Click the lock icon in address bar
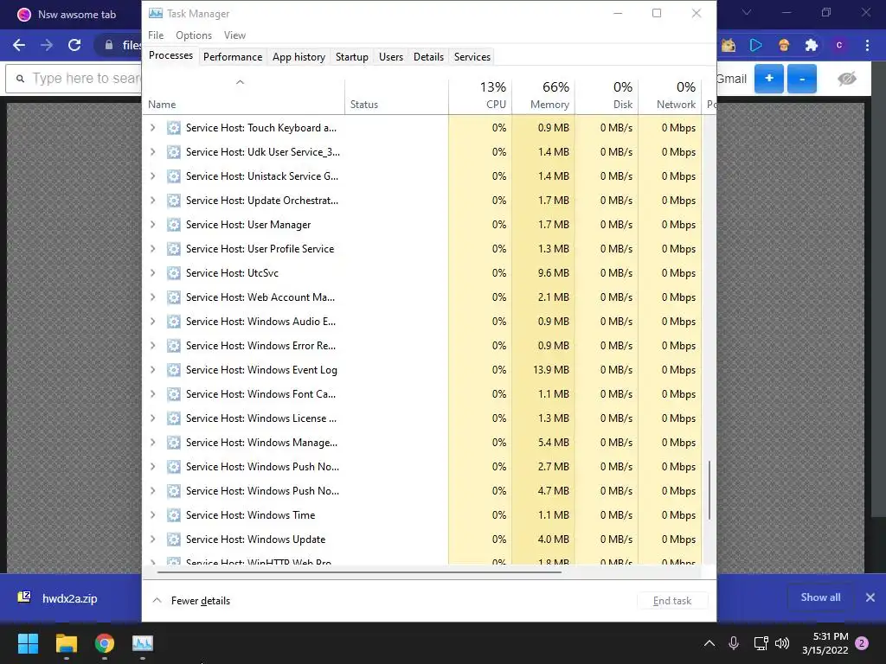 tap(109, 45)
